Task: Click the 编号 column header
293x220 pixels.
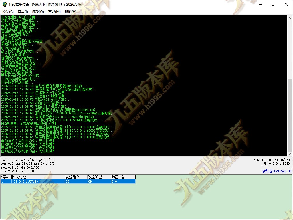Action: pyautogui.click(x=6, y=177)
